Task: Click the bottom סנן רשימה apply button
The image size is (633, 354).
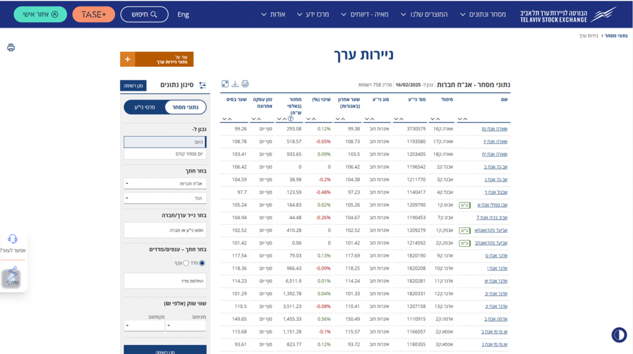Action: click(164, 350)
